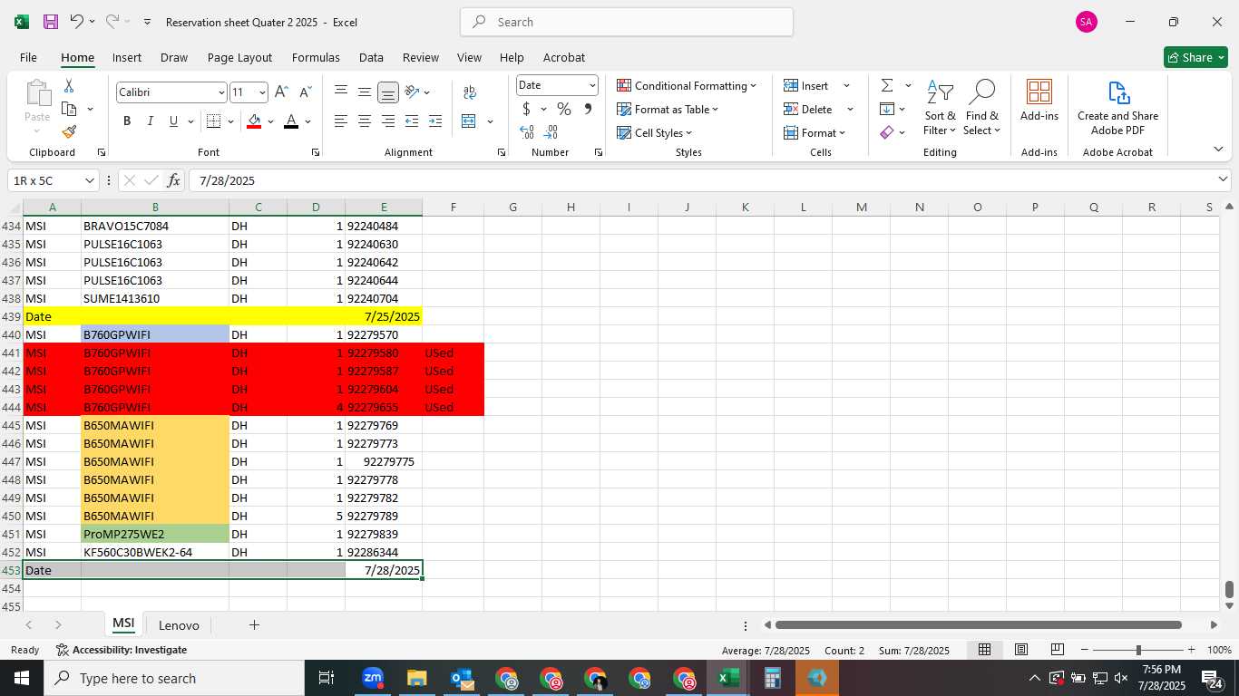Click the Undo arrow icon
1239x696 pixels.
tap(77, 22)
